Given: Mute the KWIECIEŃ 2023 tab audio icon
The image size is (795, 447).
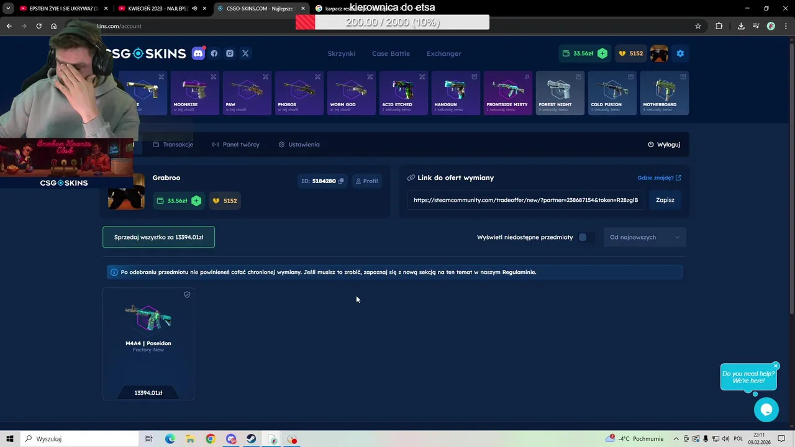Looking at the screenshot, I should [194, 9].
